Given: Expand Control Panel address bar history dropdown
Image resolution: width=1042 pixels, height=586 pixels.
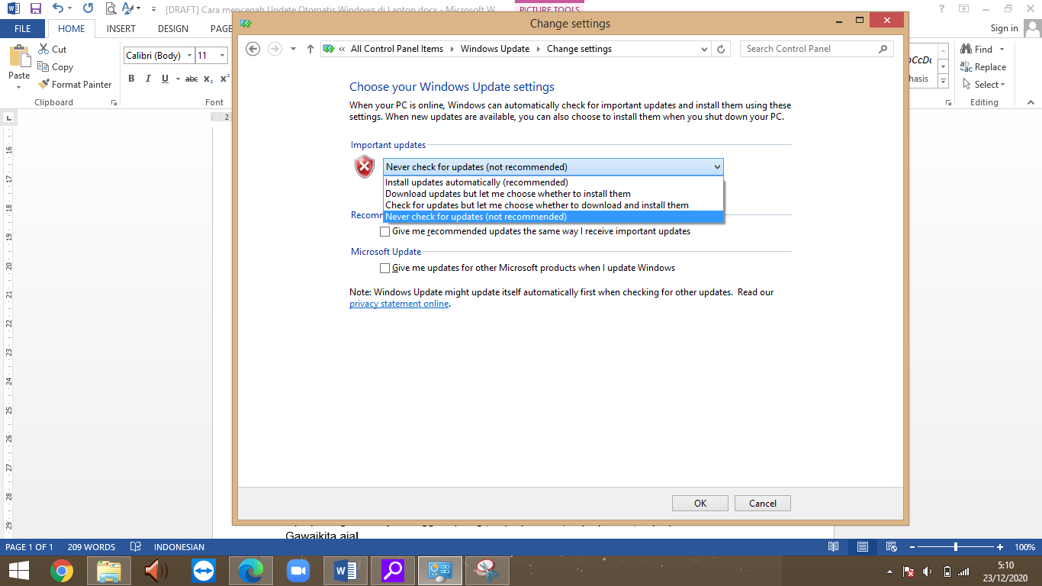Looking at the screenshot, I should tap(704, 49).
